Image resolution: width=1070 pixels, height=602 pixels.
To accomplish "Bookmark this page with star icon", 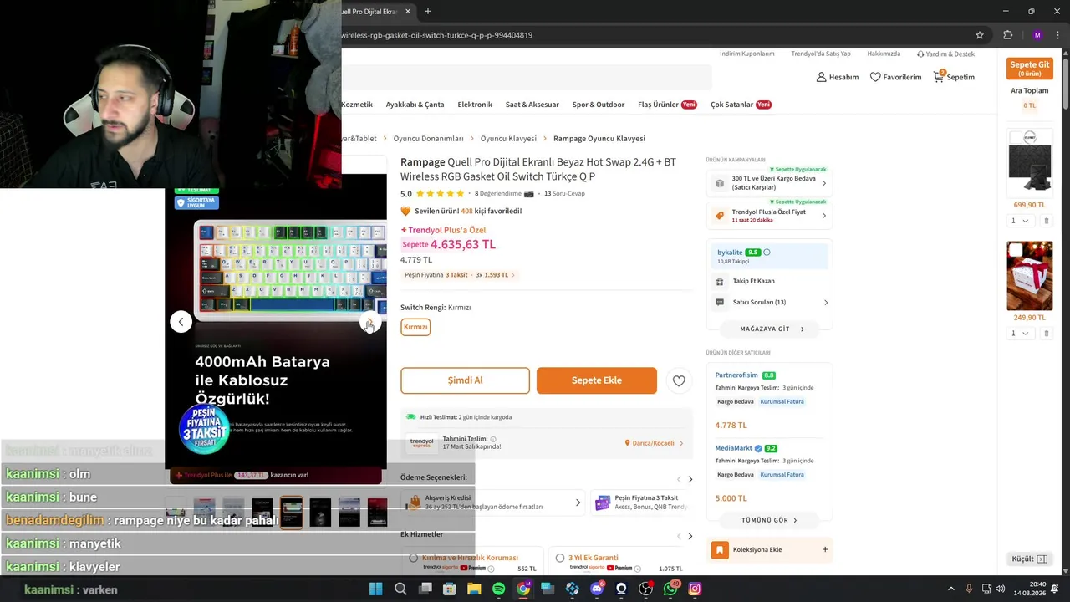I will click(980, 35).
